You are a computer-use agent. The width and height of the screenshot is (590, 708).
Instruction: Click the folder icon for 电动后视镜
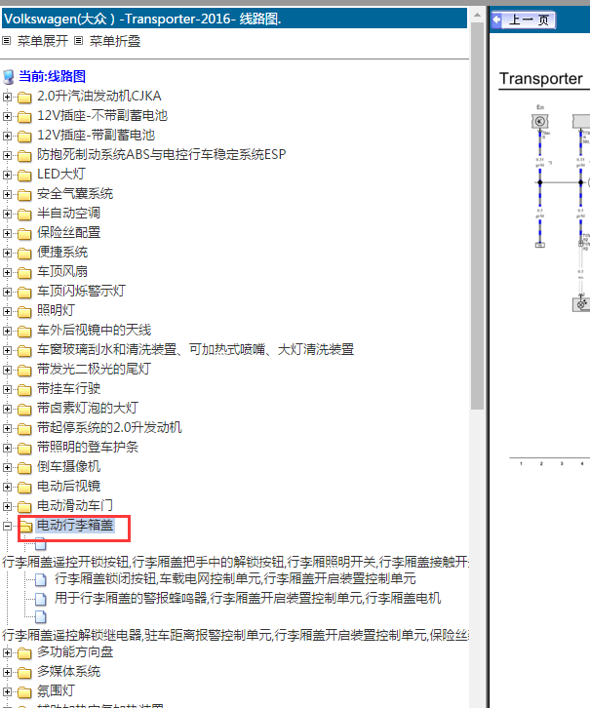tap(24, 488)
